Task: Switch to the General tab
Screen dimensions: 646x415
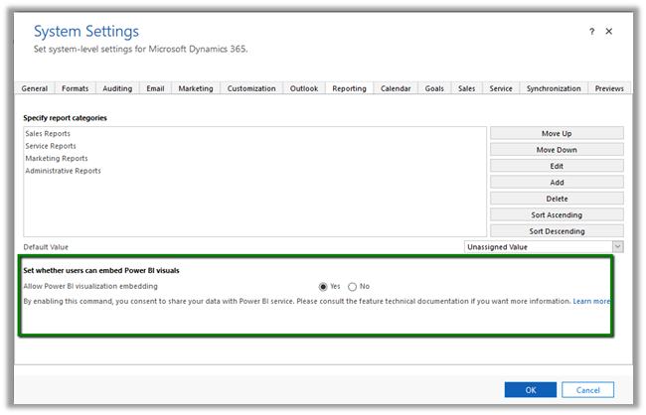Action: pyautogui.click(x=35, y=88)
